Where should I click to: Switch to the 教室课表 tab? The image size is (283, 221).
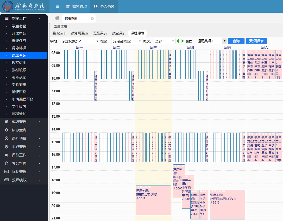[119, 33]
